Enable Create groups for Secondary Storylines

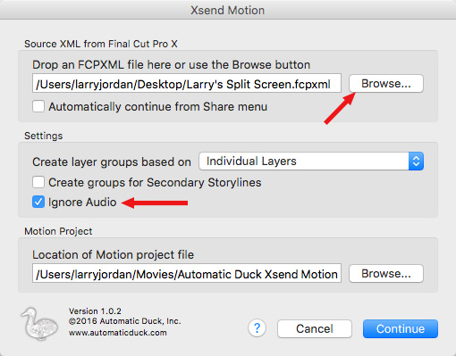(38, 182)
